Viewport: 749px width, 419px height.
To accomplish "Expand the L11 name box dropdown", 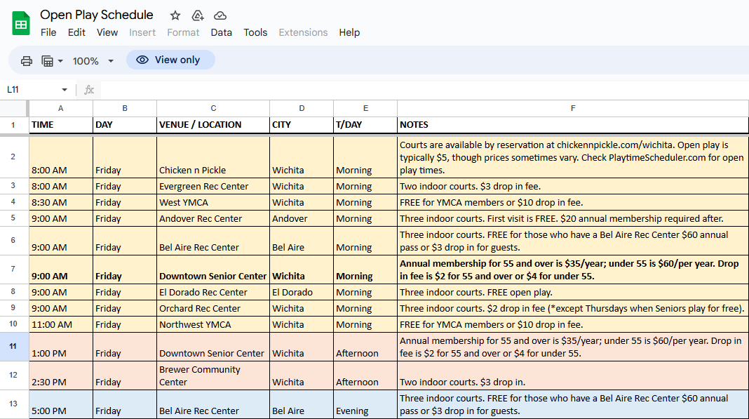I will click(65, 89).
